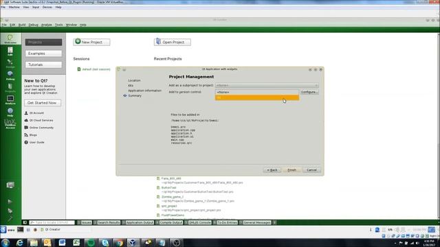The height and width of the screenshot is (247, 440).
Task: Open the Search Results pane
Action: (x=107, y=222)
